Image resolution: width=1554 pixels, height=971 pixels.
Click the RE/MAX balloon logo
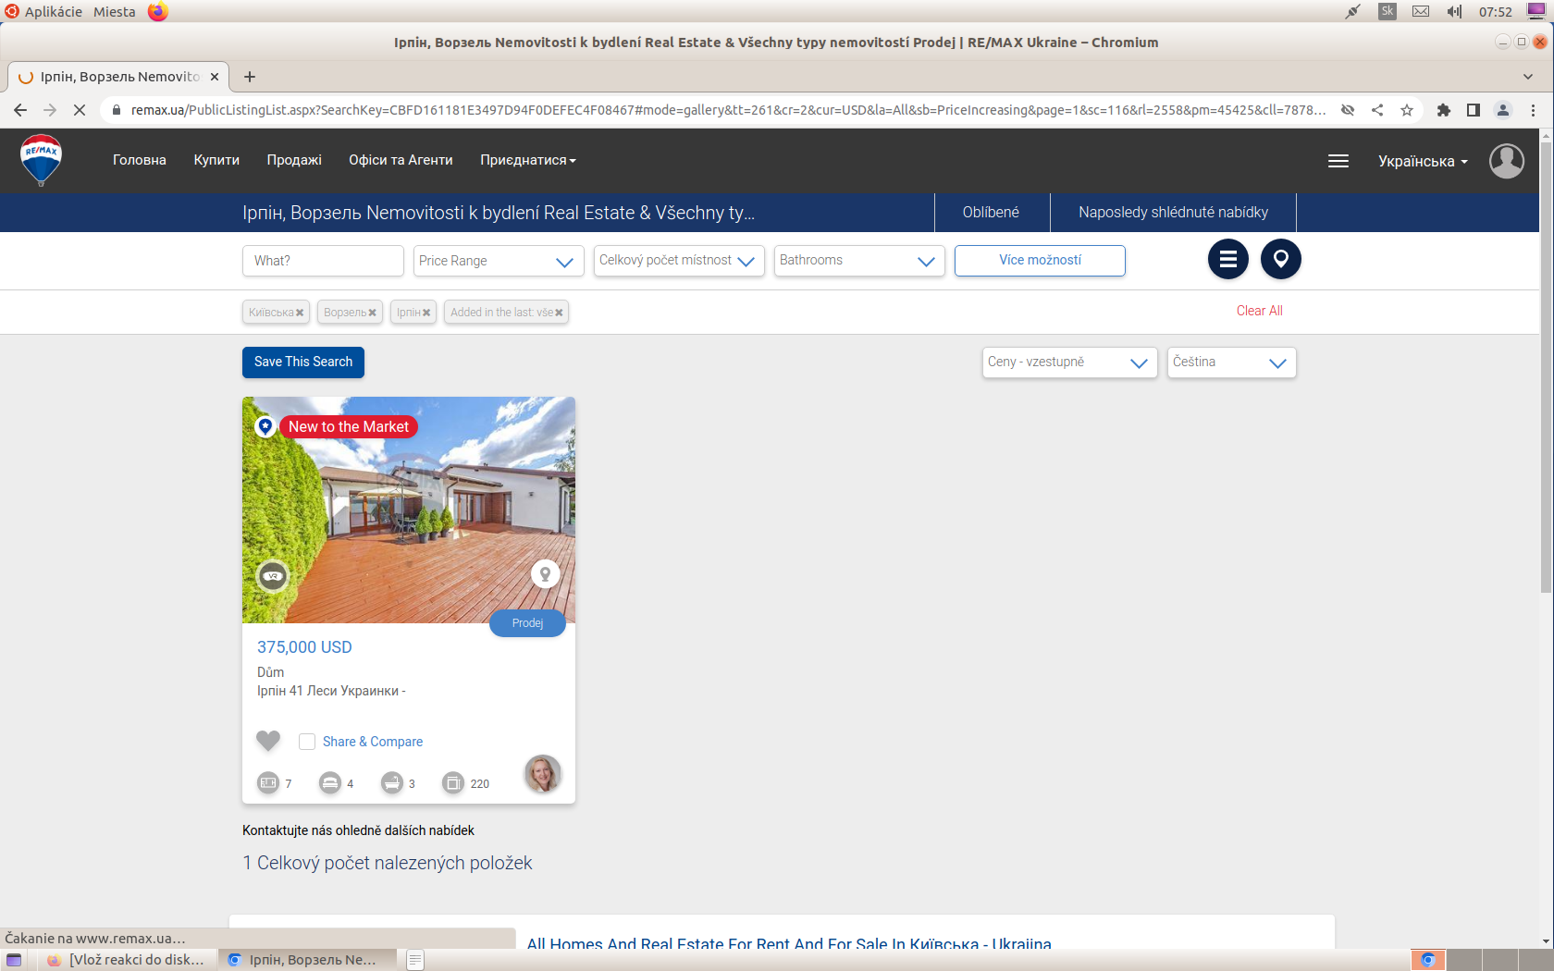[x=41, y=159]
